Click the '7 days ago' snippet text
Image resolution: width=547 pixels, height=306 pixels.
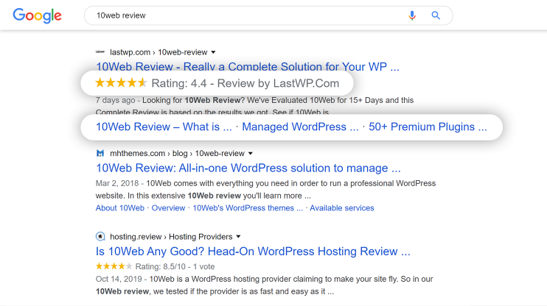(x=115, y=100)
